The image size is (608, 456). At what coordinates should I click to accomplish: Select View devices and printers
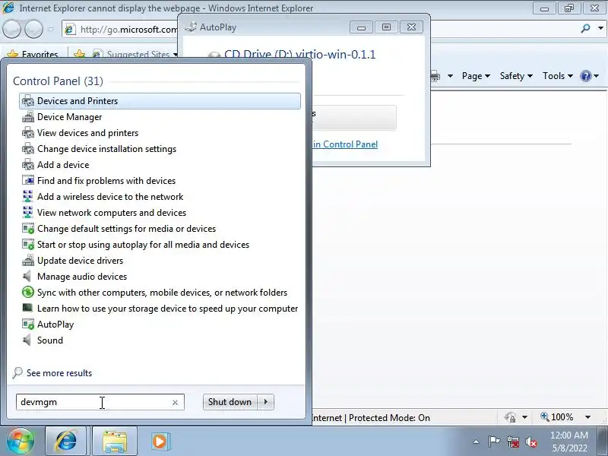160,132
